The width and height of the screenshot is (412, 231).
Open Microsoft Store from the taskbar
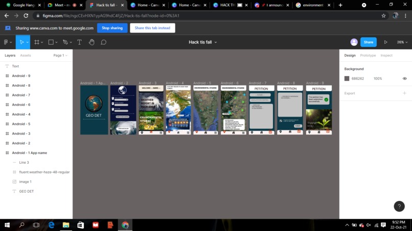coord(80,225)
